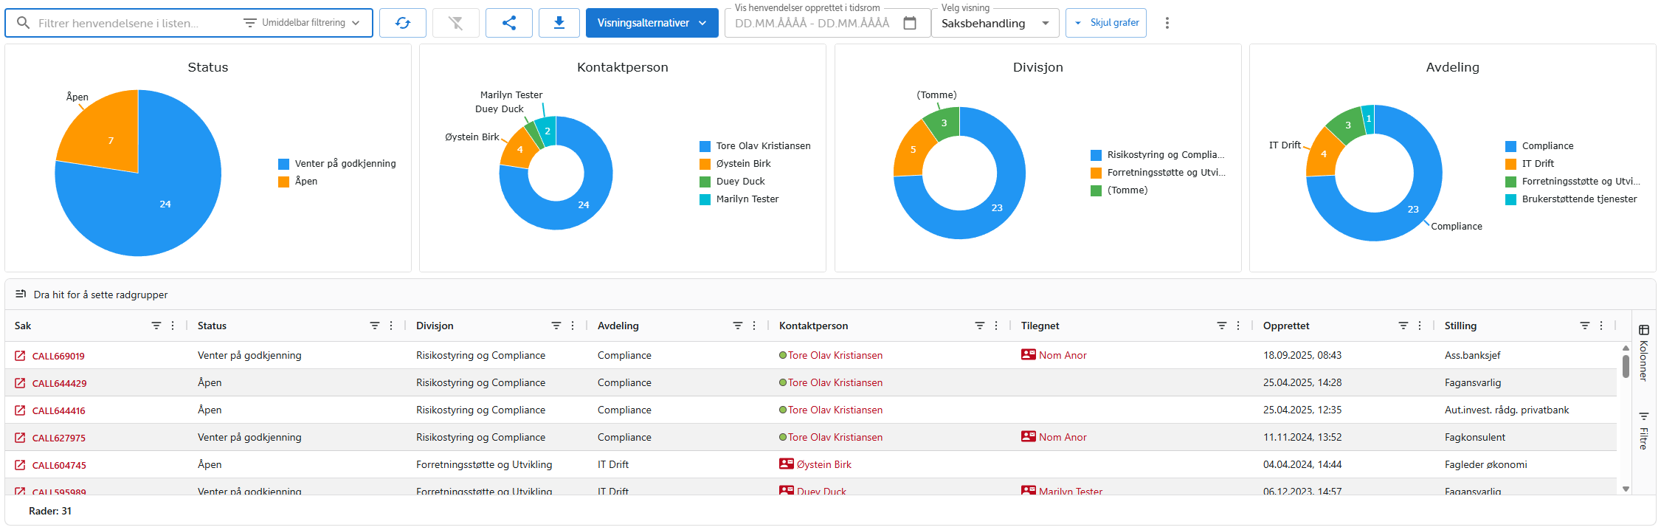Toggle IT Drift legend in Avdeling chart
The width and height of the screenshot is (1661, 530).
coord(1537,164)
